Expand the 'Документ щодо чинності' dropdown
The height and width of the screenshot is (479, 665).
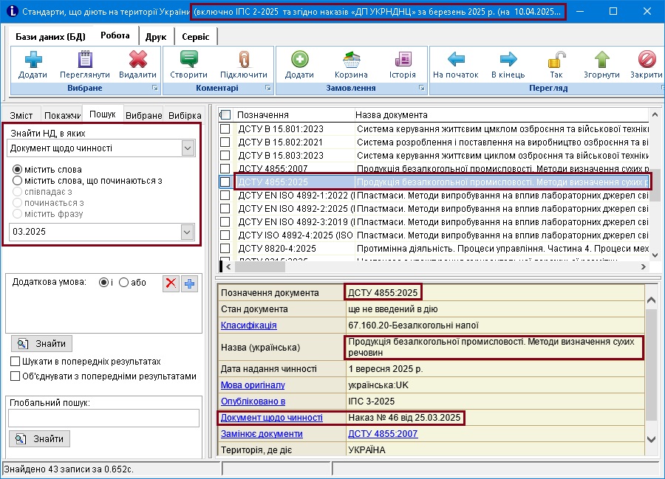tap(187, 148)
